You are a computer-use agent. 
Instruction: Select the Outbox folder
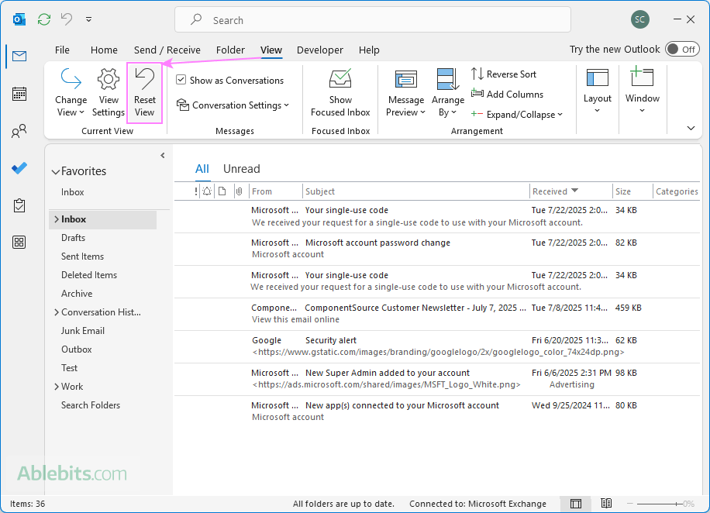(x=77, y=349)
